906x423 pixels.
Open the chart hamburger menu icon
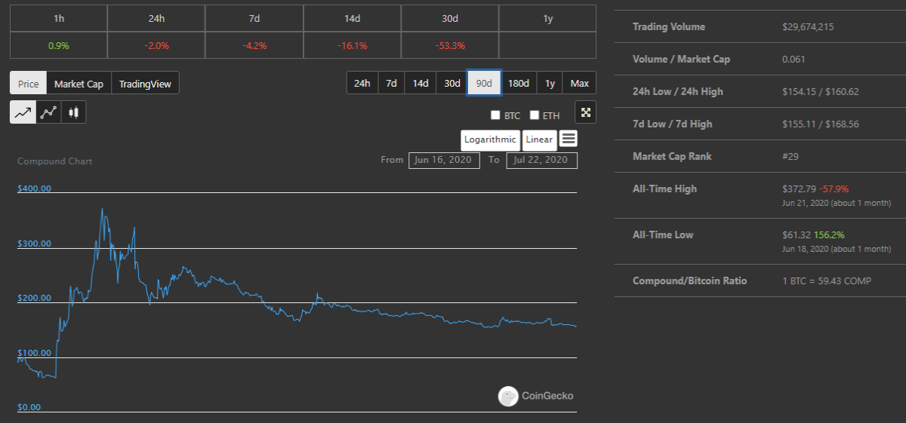[x=569, y=139]
